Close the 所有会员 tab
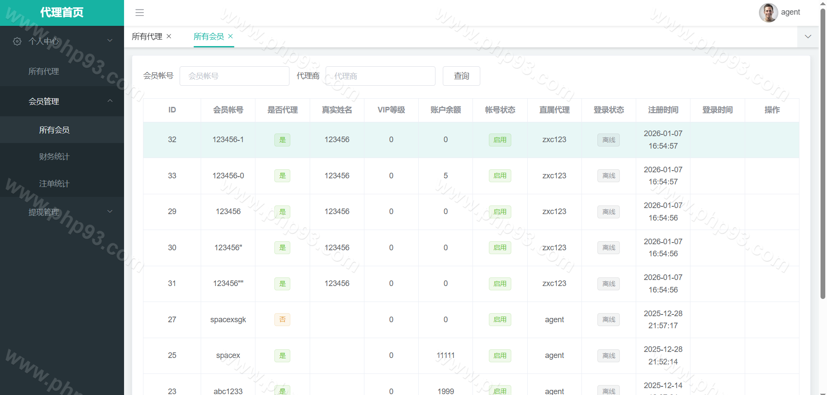This screenshot has width=827, height=395. (230, 36)
